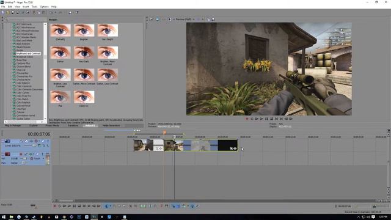The height and width of the screenshot is (220, 391).
Task: Open Project Video Properties in preview toolbar
Action: [x=151, y=19]
